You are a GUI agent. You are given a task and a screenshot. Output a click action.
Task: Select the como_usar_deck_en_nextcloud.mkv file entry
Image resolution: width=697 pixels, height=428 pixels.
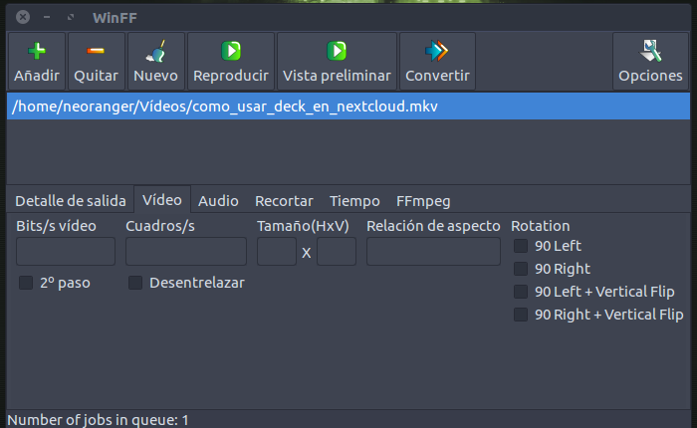pyautogui.click(x=239, y=107)
